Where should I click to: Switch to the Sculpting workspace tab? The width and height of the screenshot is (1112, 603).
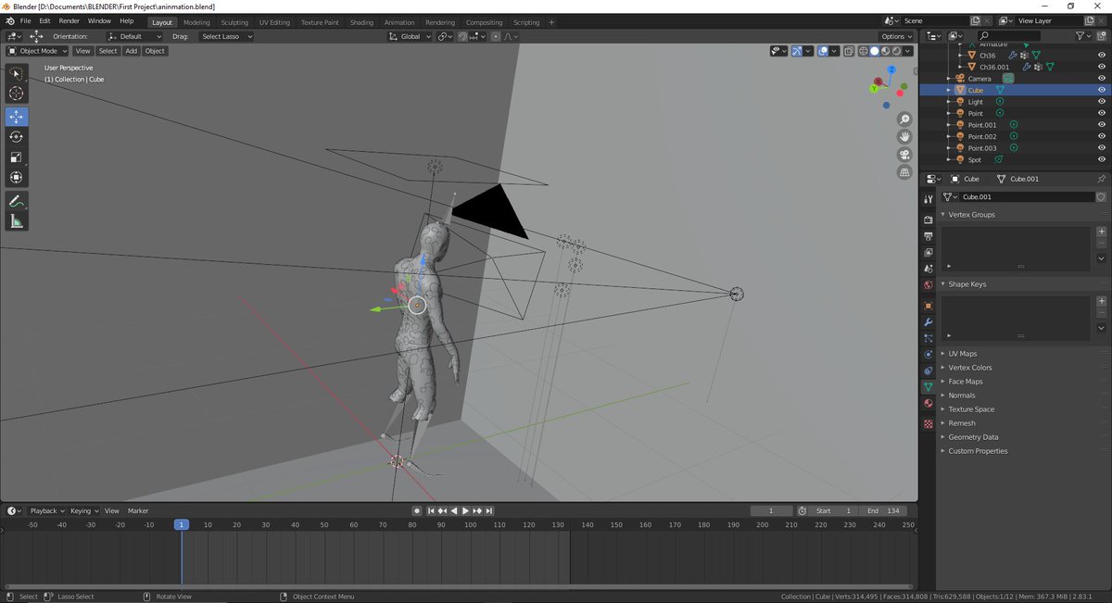click(234, 22)
